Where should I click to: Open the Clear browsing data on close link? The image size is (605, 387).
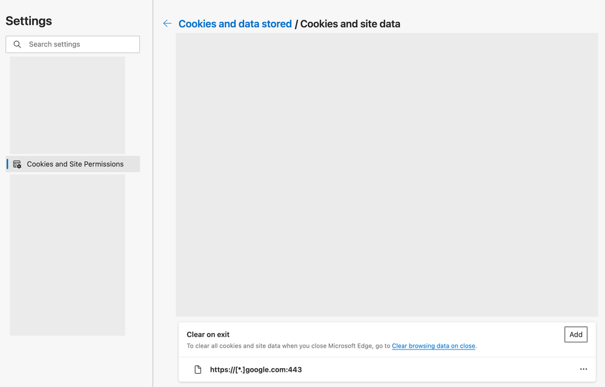[x=433, y=346]
